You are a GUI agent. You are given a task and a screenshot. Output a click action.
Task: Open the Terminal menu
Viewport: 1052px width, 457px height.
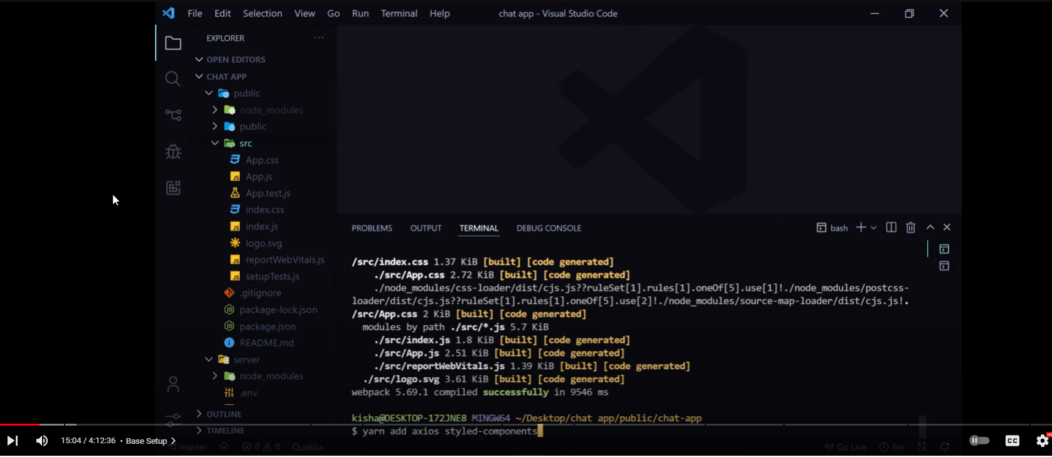pos(399,13)
